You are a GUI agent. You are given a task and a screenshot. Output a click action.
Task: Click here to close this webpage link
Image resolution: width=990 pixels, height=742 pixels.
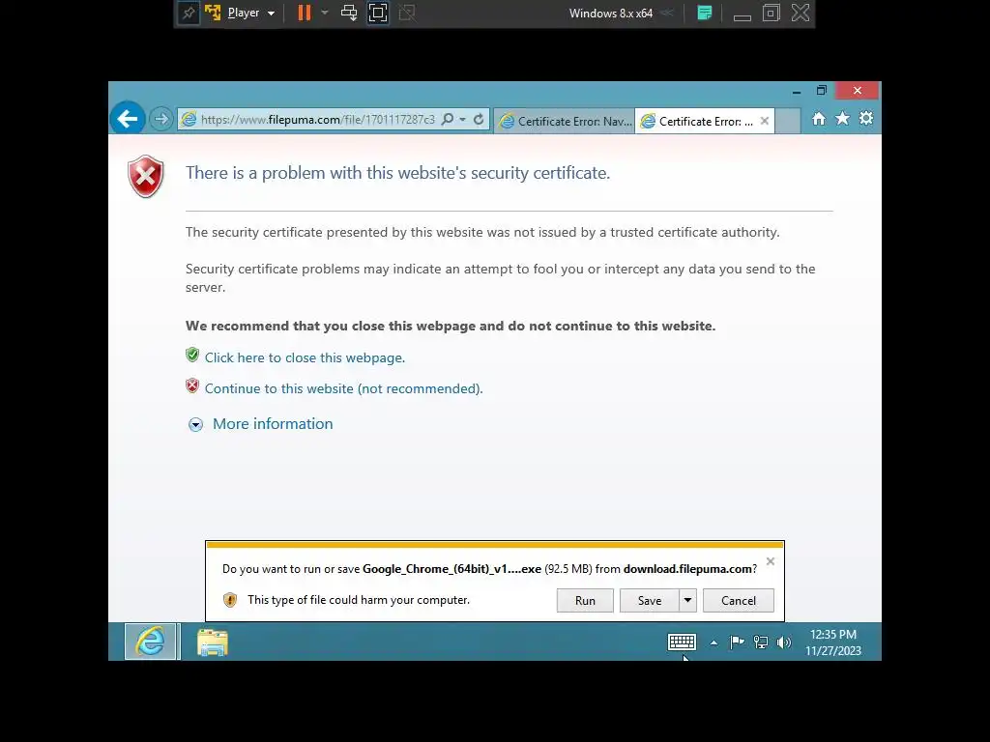click(x=305, y=357)
